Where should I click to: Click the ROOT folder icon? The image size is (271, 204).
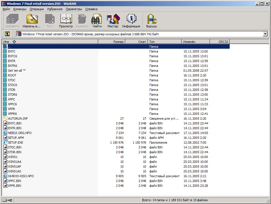(x=5, y=75)
